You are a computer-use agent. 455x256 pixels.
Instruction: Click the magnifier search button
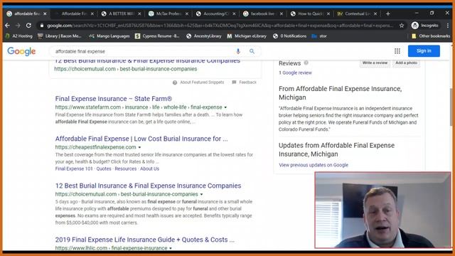(252, 51)
